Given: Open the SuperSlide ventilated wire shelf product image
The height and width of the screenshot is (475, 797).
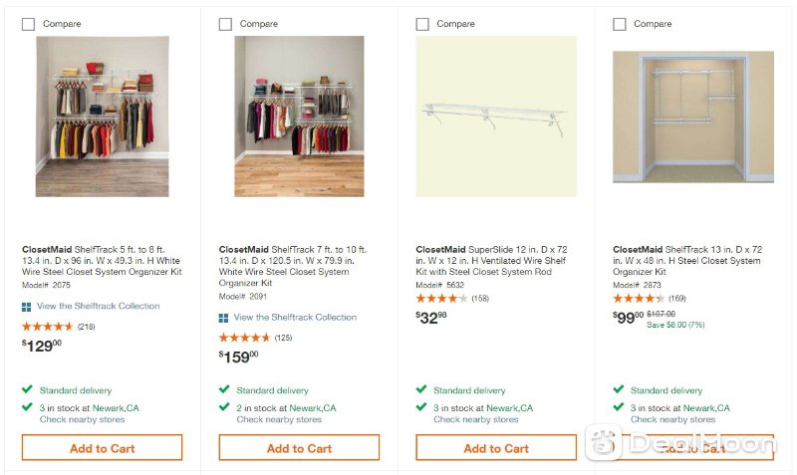Looking at the screenshot, I should coord(496,117).
